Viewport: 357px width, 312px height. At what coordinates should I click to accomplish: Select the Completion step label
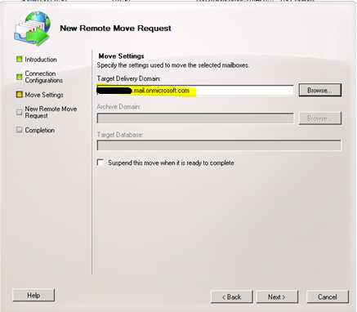coord(40,130)
